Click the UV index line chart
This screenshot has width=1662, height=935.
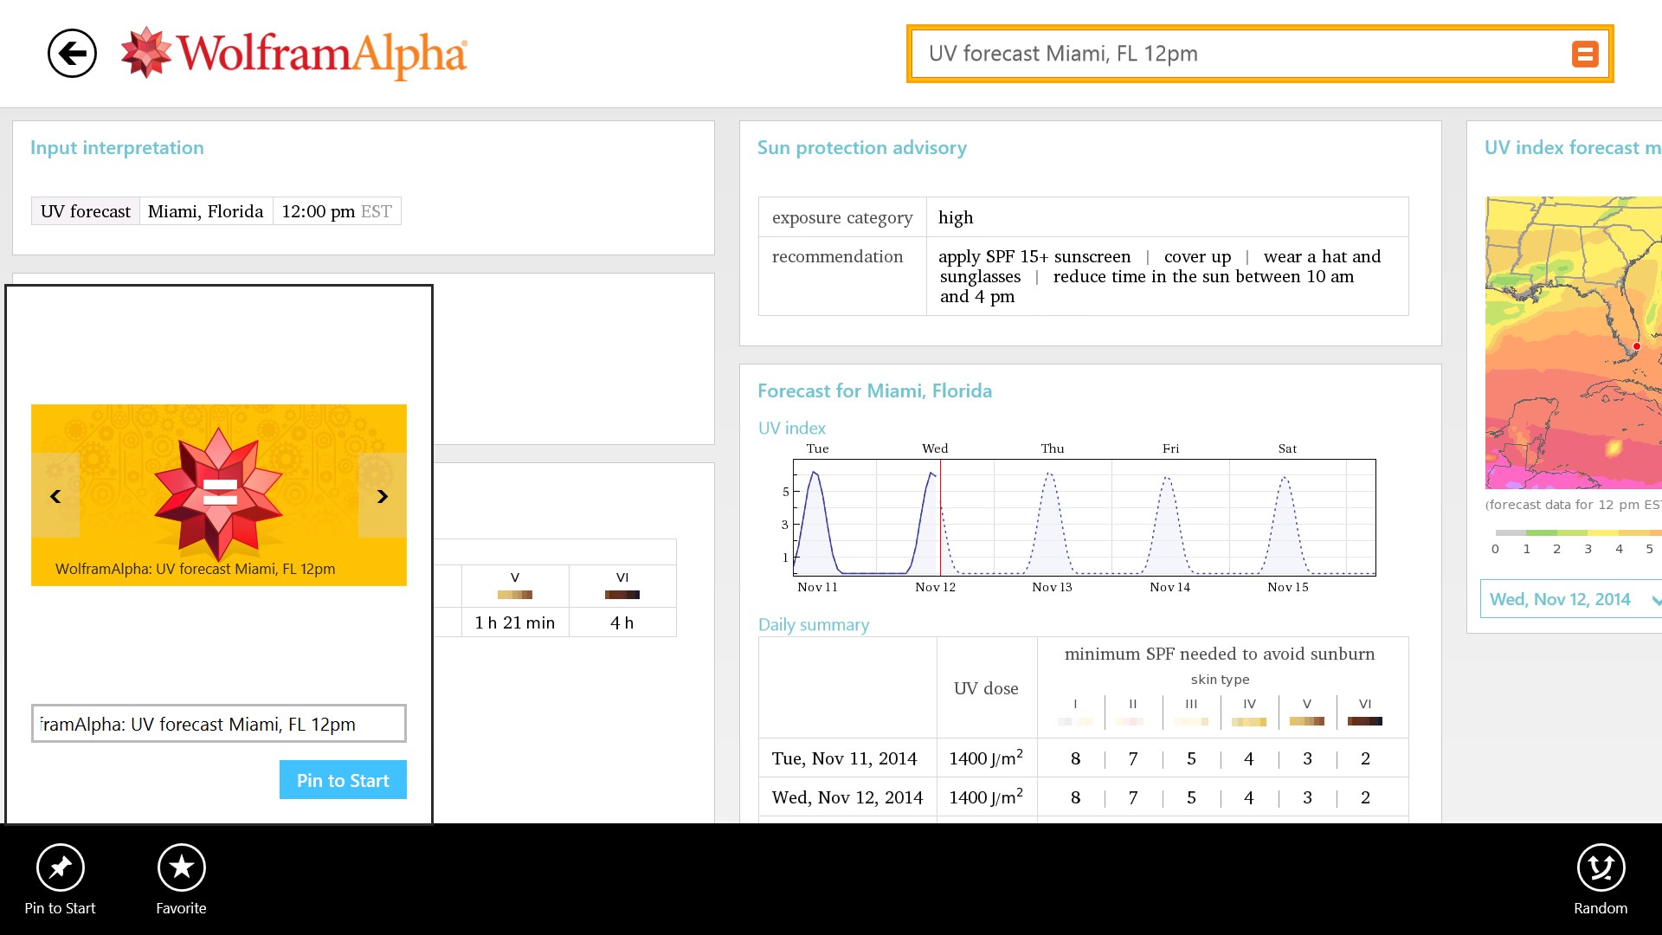(x=1084, y=518)
